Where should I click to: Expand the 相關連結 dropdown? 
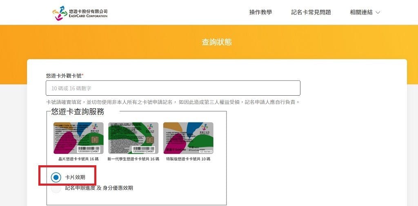365,12
